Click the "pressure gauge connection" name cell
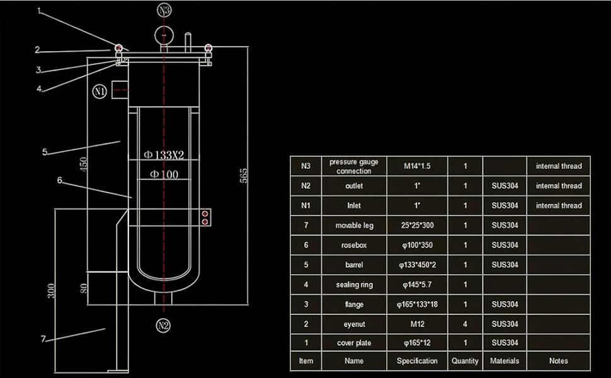Image resolution: width=611 pixels, height=378 pixels. pyautogui.click(x=354, y=166)
